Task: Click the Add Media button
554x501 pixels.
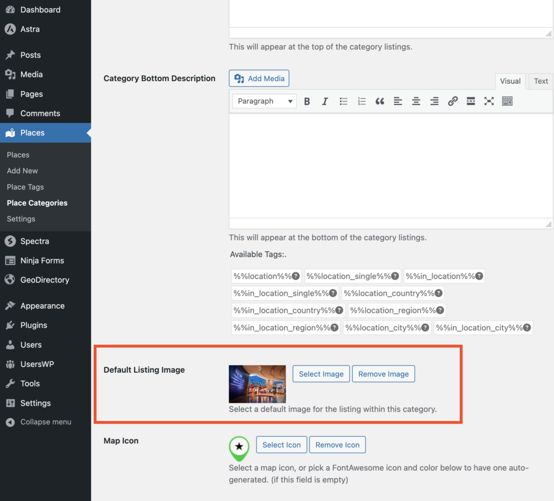Action: point(259,78)
